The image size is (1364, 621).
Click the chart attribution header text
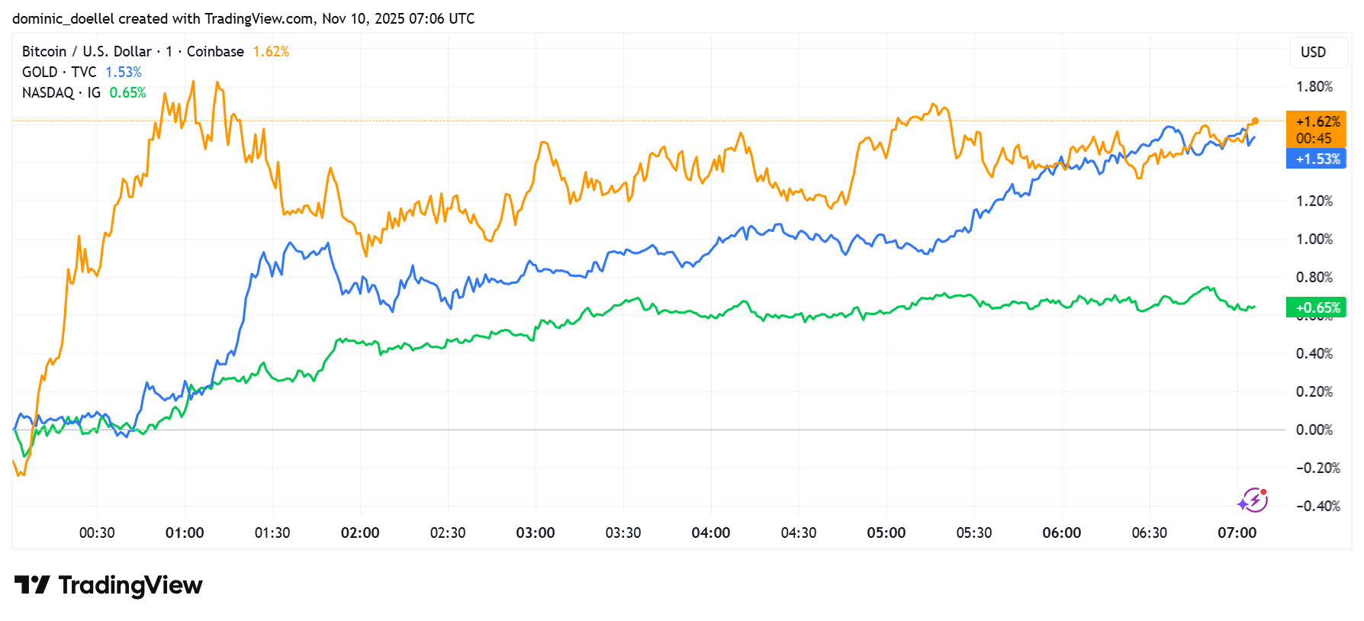click(243, 18)
